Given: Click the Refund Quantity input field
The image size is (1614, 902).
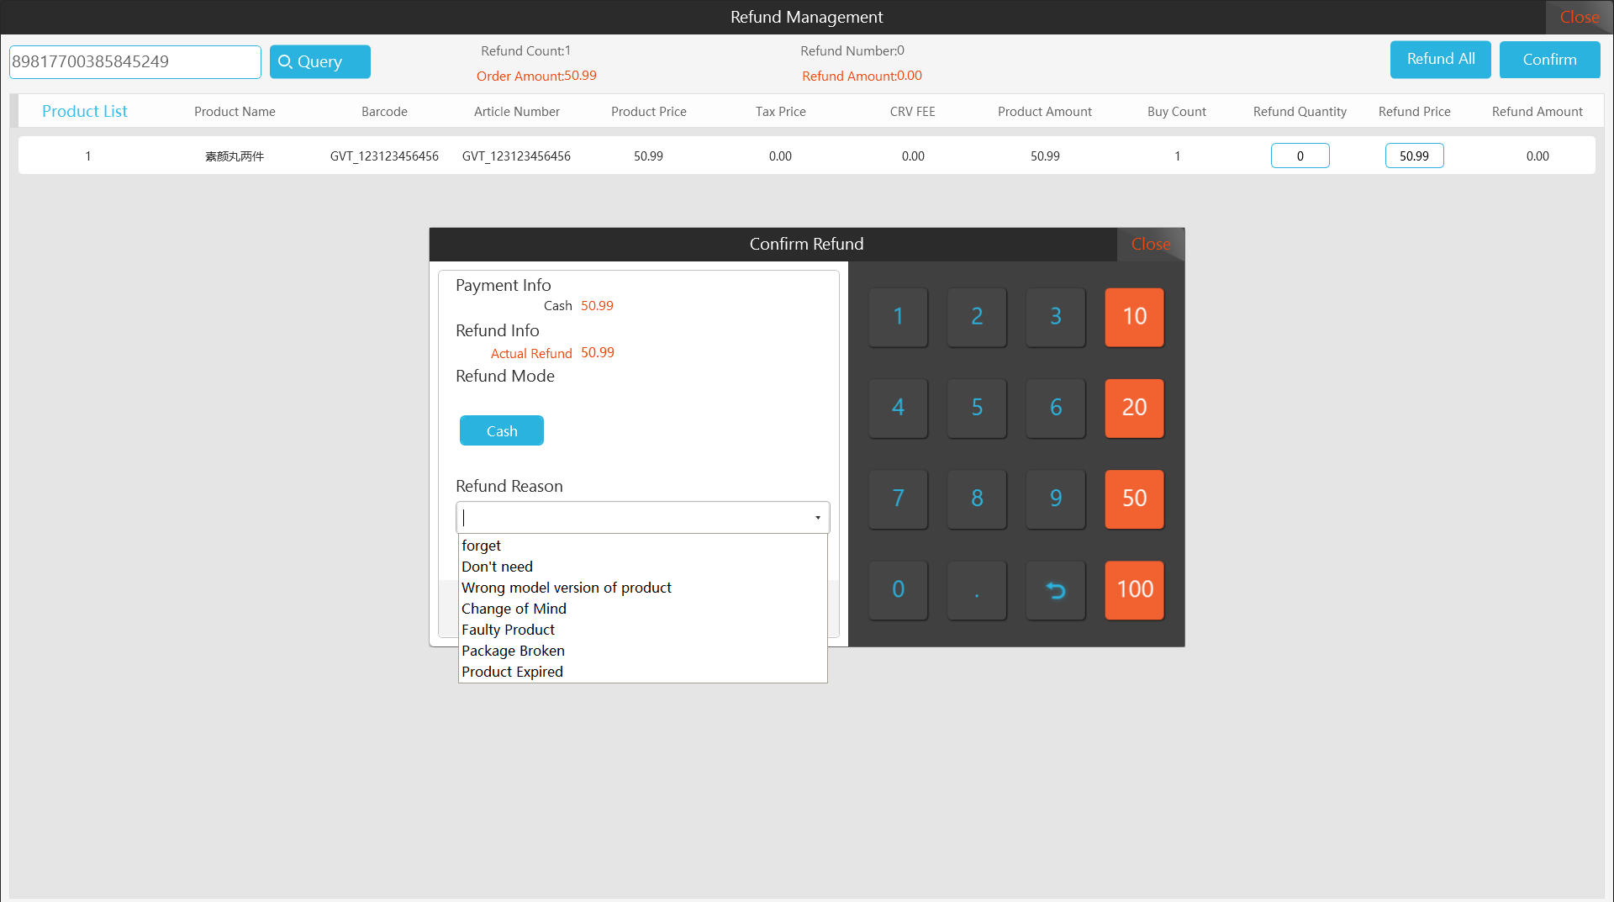Looking at the screenshot, I should (1300, 156).
